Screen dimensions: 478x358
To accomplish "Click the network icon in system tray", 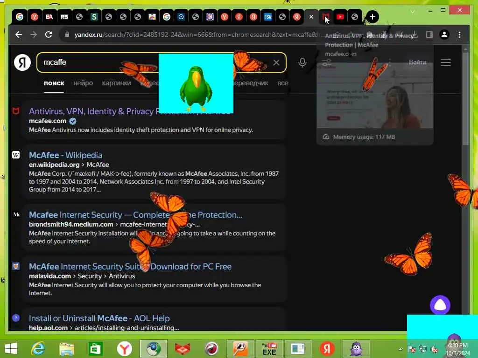I will 423,349.
